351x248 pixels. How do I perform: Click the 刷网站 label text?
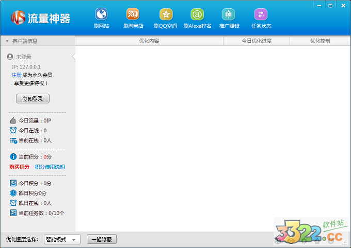(101, 26)
